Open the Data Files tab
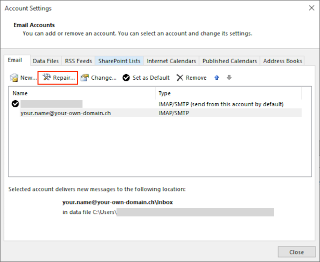Screen dimensions: 320x262 [x=45, y=61]
